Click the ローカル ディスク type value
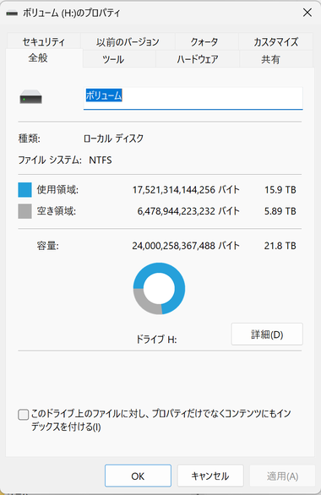The width and height of the screenshot is (321, 495). coord(114,139)
